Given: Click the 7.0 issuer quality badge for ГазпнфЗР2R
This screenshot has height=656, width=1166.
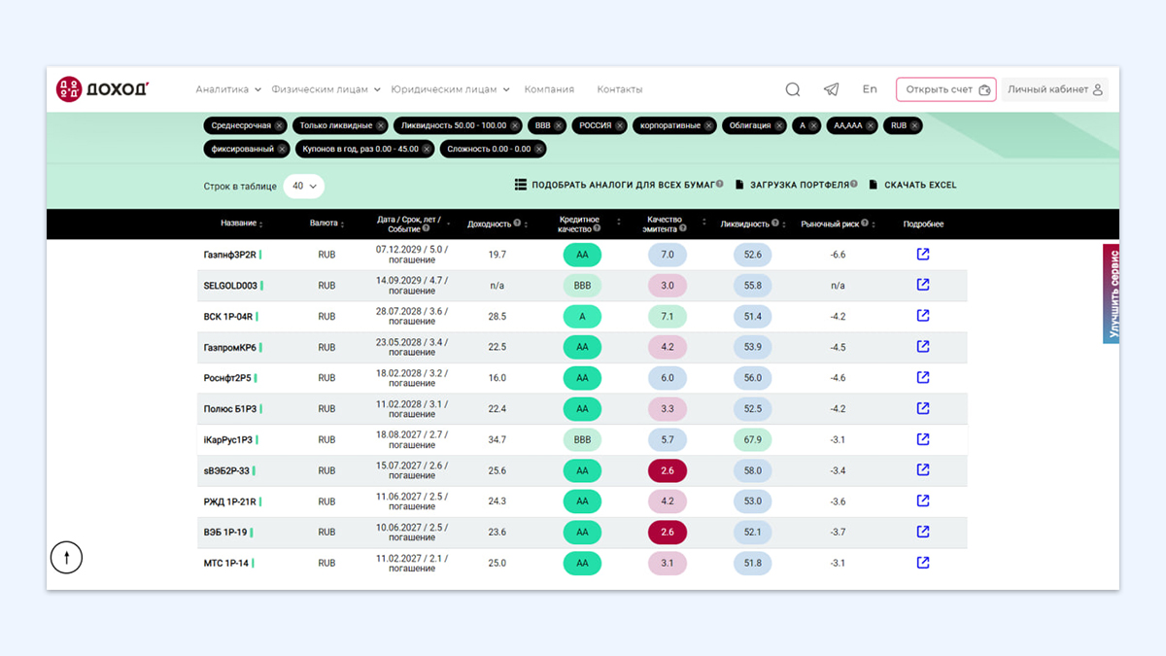Looking at the screenshot, I should coord(668,254).
